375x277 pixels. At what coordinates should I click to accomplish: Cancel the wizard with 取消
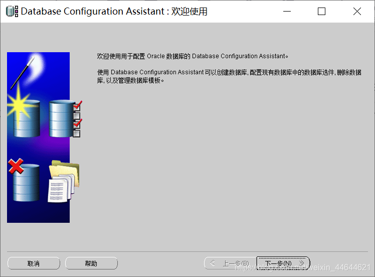coord(34,263)
